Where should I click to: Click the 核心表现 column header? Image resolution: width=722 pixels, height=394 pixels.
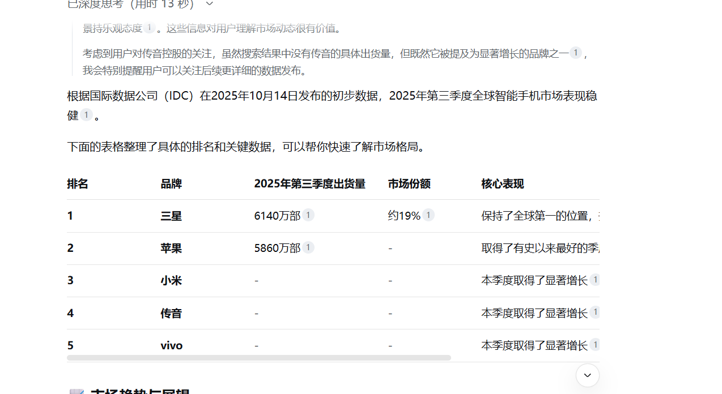pos(503,184)
